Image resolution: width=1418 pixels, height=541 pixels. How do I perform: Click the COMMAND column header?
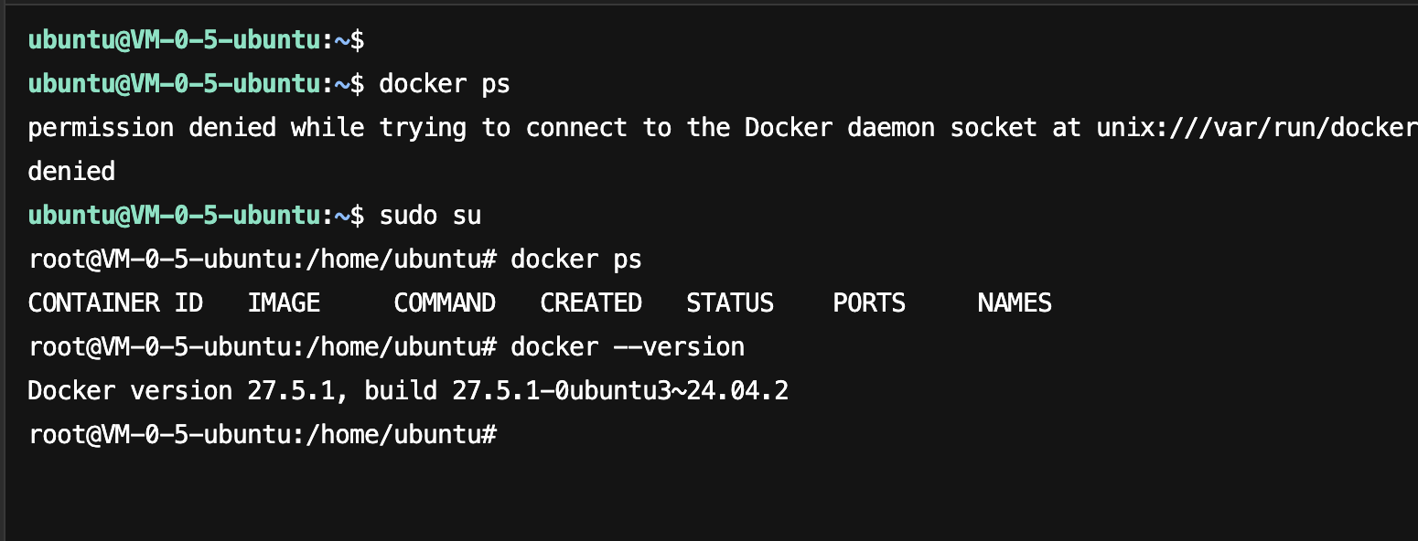pos(445,302)
